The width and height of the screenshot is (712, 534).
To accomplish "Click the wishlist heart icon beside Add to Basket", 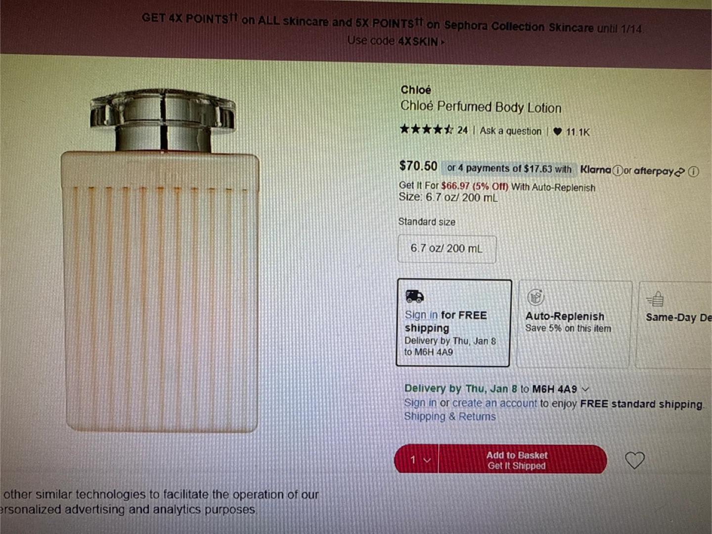I will 635,460.
